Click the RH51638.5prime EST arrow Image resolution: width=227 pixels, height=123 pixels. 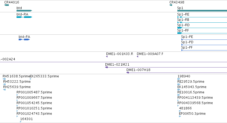click(4, 79)
